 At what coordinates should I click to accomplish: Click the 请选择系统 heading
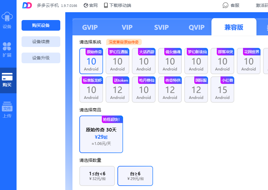[x=90, y=42]
